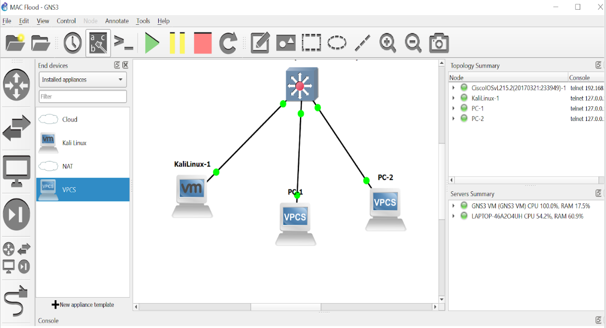Click canvas horizontal scrollbar right arrow
606x328 pixels.
pos(435,307)
